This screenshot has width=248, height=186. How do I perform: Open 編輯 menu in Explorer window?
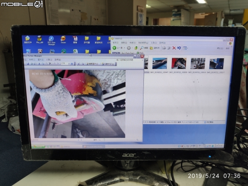124,43
